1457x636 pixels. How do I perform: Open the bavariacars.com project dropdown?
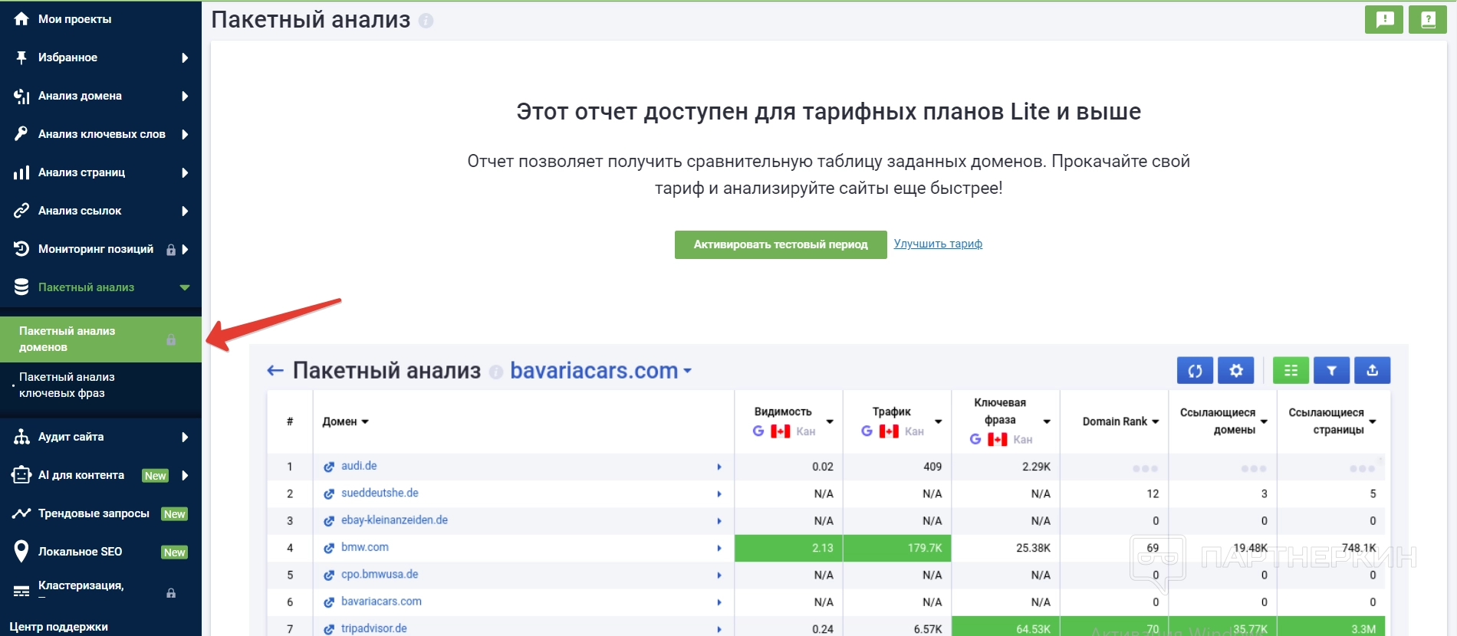point(601,371)
